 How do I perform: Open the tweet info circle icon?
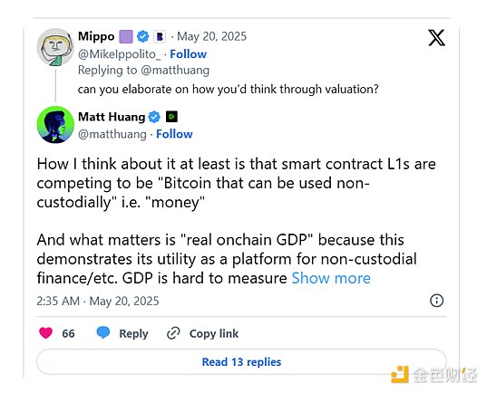point(436,301)
